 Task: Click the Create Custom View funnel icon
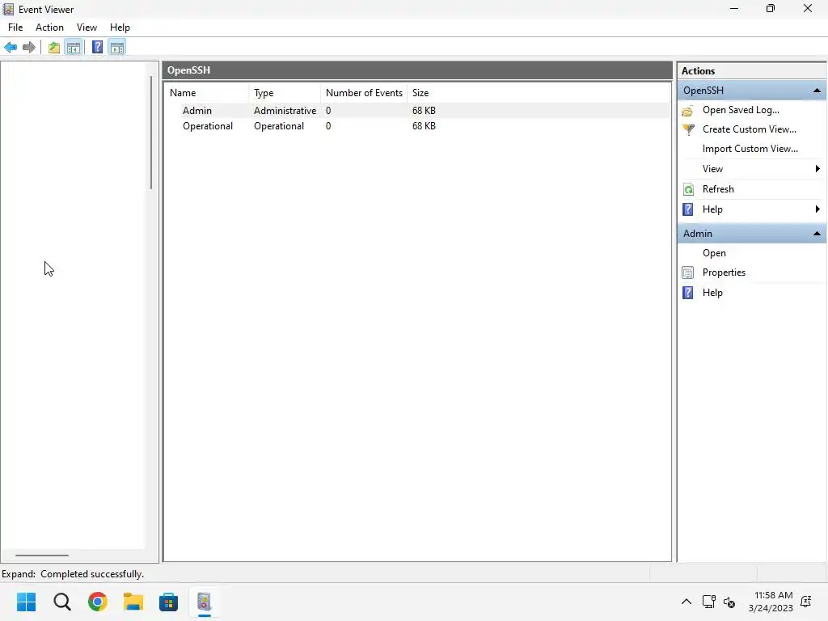coord(688,129)
